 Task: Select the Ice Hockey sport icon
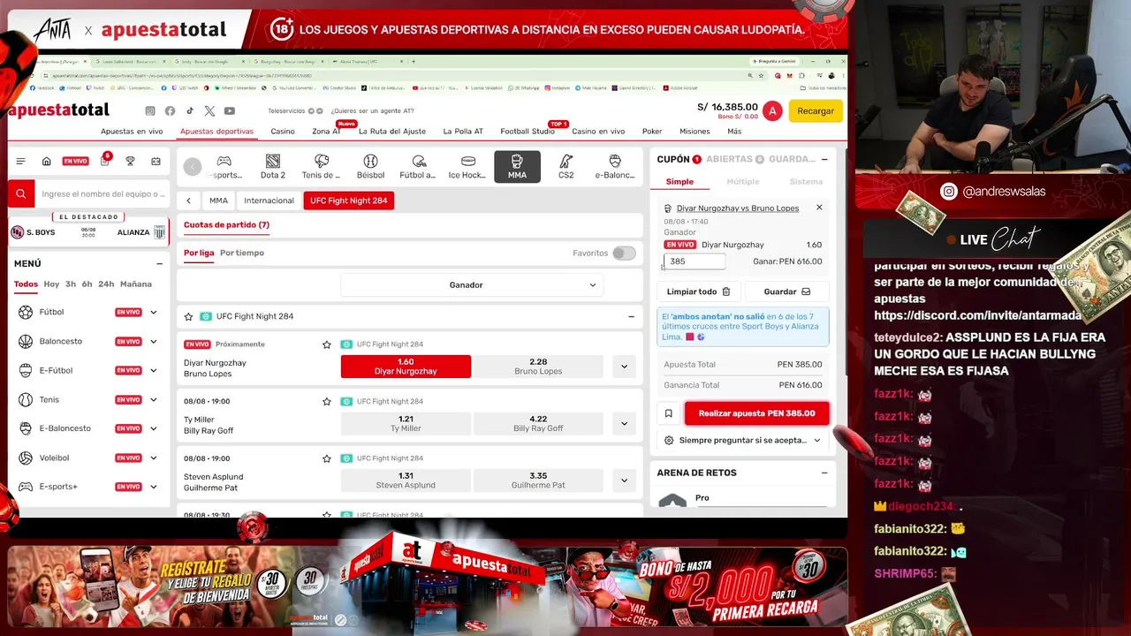tap(468, 166)
